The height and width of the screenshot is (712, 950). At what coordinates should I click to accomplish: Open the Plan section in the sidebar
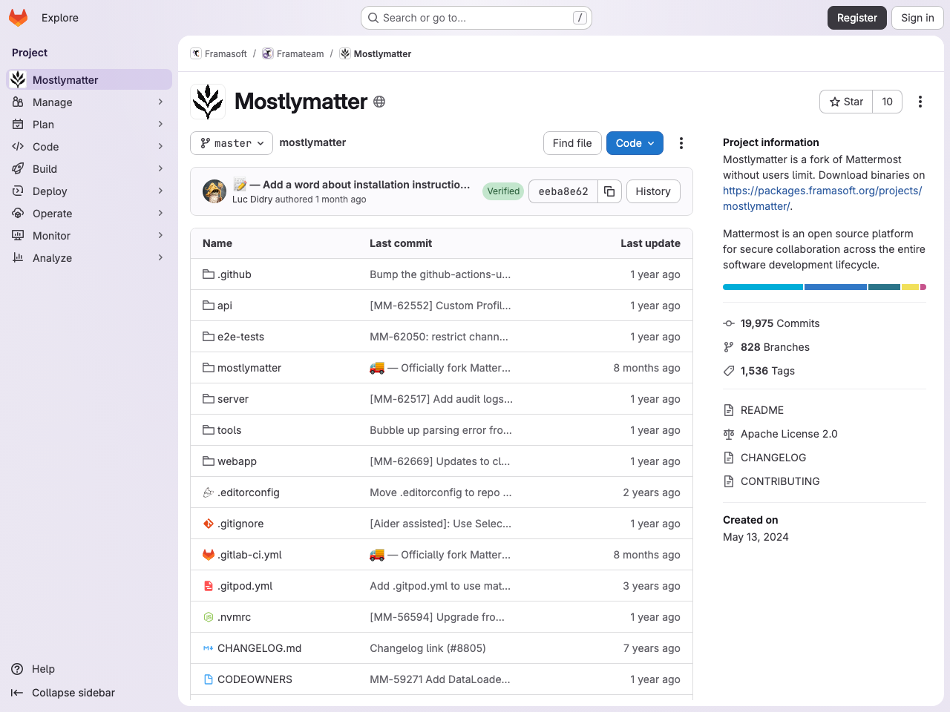point(45,124)
